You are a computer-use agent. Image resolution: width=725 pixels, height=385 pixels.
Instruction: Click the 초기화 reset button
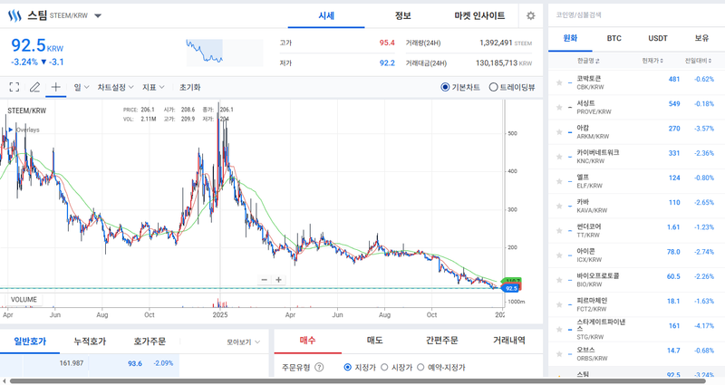point(189,88)
